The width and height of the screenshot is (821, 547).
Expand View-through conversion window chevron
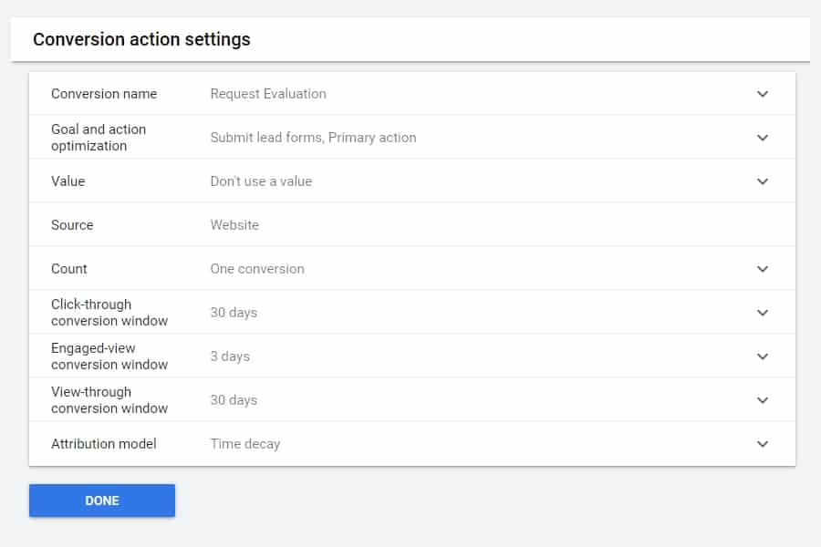point(763,400)
